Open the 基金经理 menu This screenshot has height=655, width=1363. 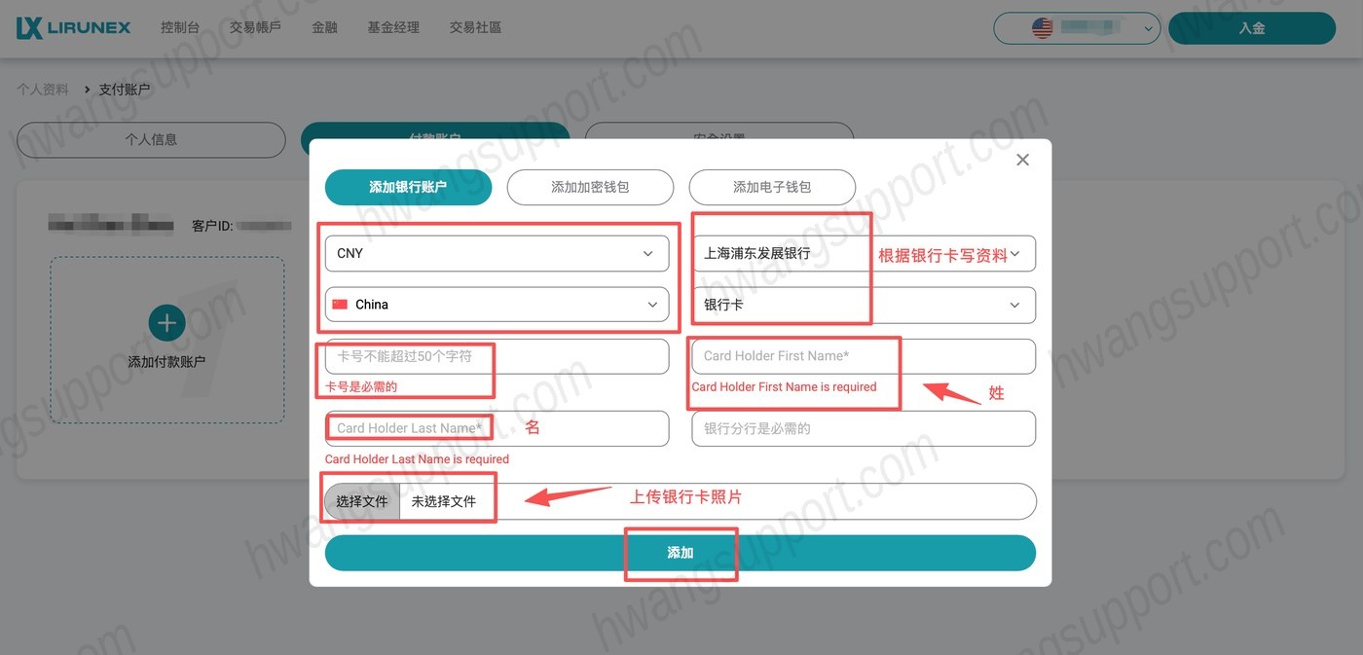(393, 27)
